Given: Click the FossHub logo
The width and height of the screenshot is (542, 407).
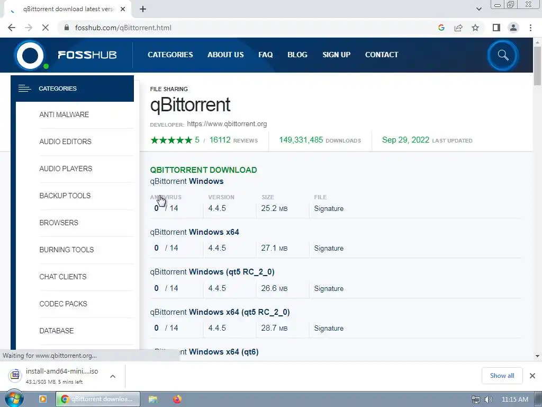Looking at the screenshot, I should pos(66,55).
